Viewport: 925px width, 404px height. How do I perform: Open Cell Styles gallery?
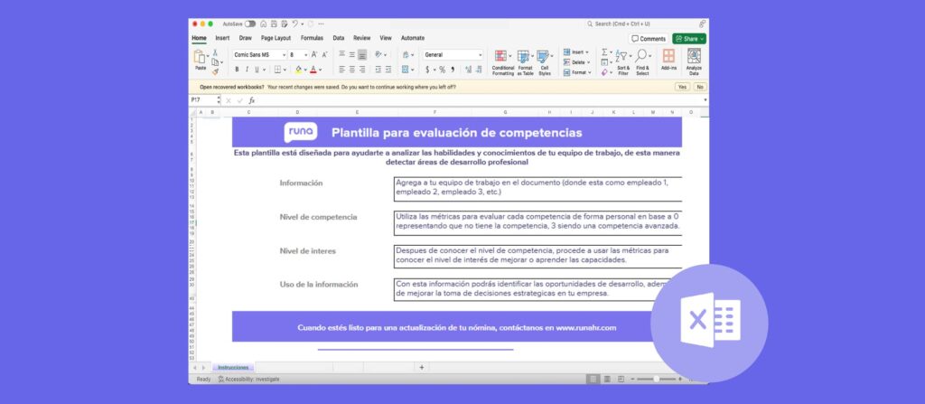(545, 62)
